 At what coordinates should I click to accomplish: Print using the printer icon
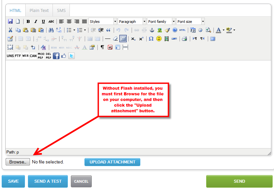(x=184, y=39)
